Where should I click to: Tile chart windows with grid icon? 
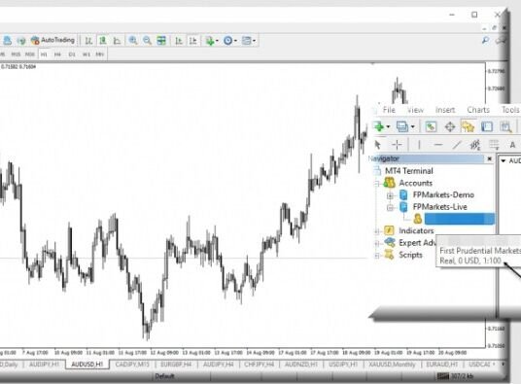click(x=161, y=41)
